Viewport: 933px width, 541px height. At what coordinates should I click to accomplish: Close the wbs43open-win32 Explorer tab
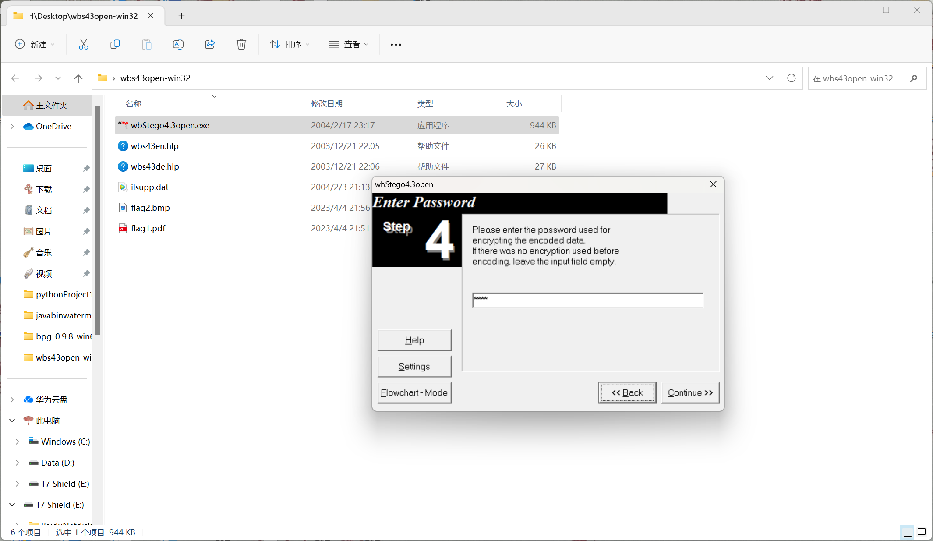(151, 16)
